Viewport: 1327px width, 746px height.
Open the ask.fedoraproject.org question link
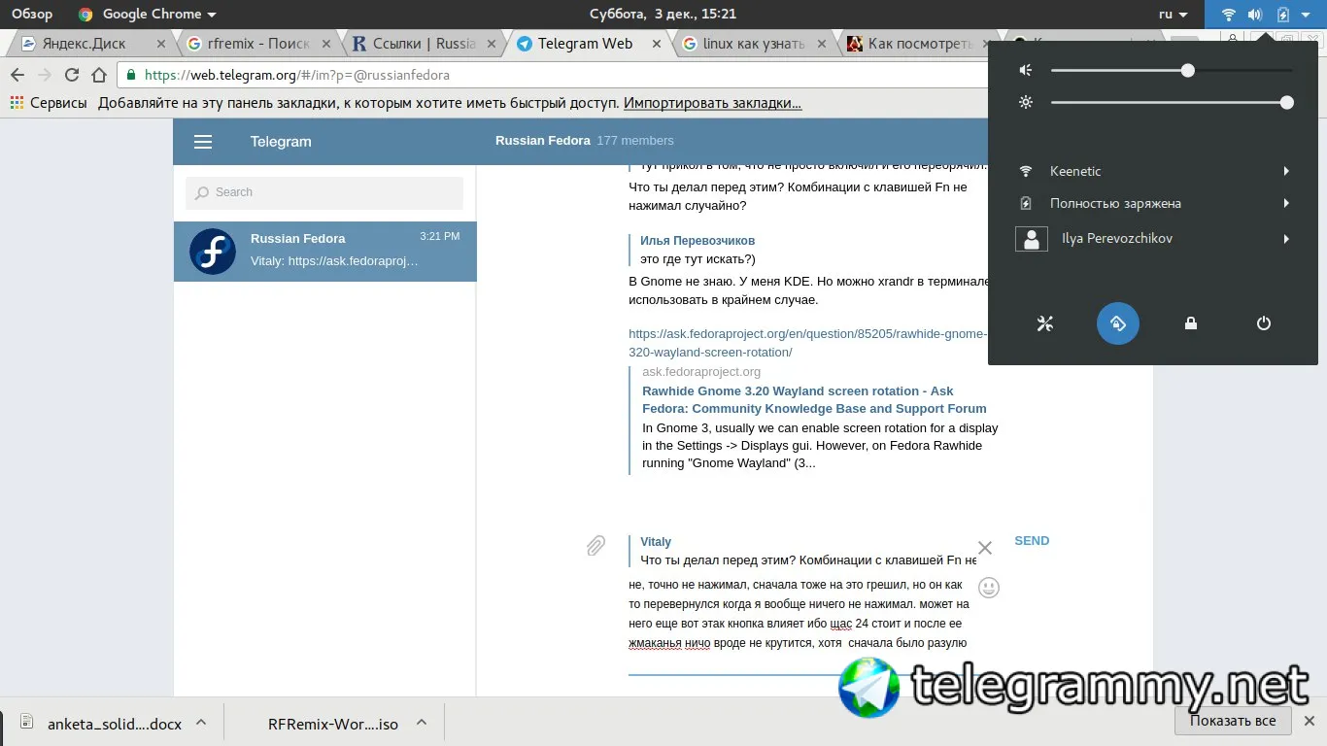click(x=807, y=343)
